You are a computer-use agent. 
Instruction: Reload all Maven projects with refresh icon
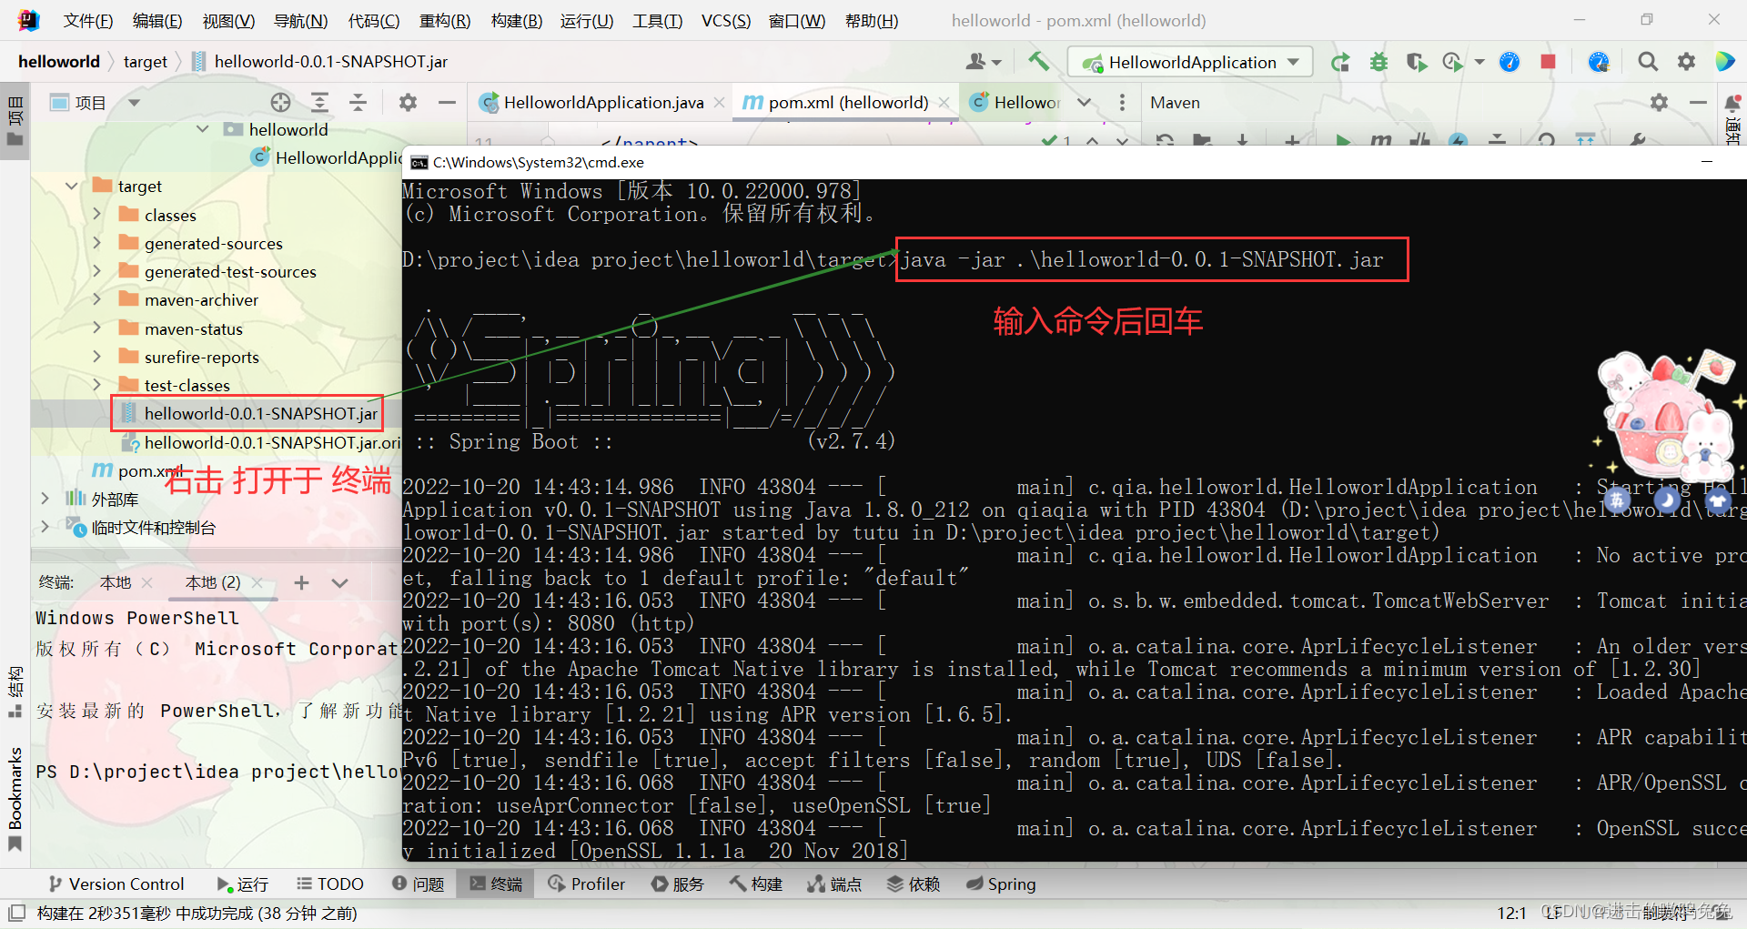tap(1164, 141)
